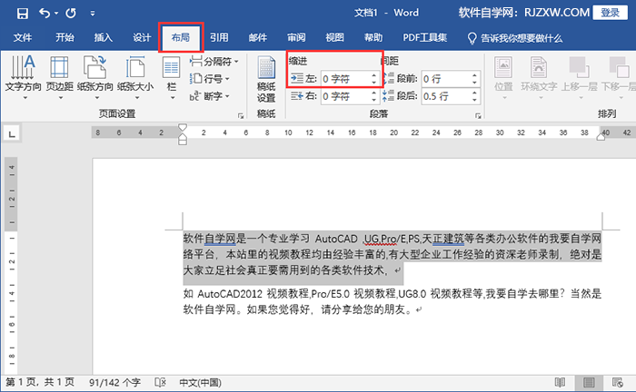The image size is (636, 392).
Task: Decrease left indent with down spinner
Action: 374,83
